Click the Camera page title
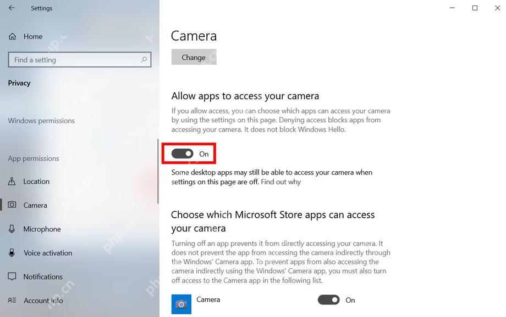 pyautogui.click(x=194, y=36)
